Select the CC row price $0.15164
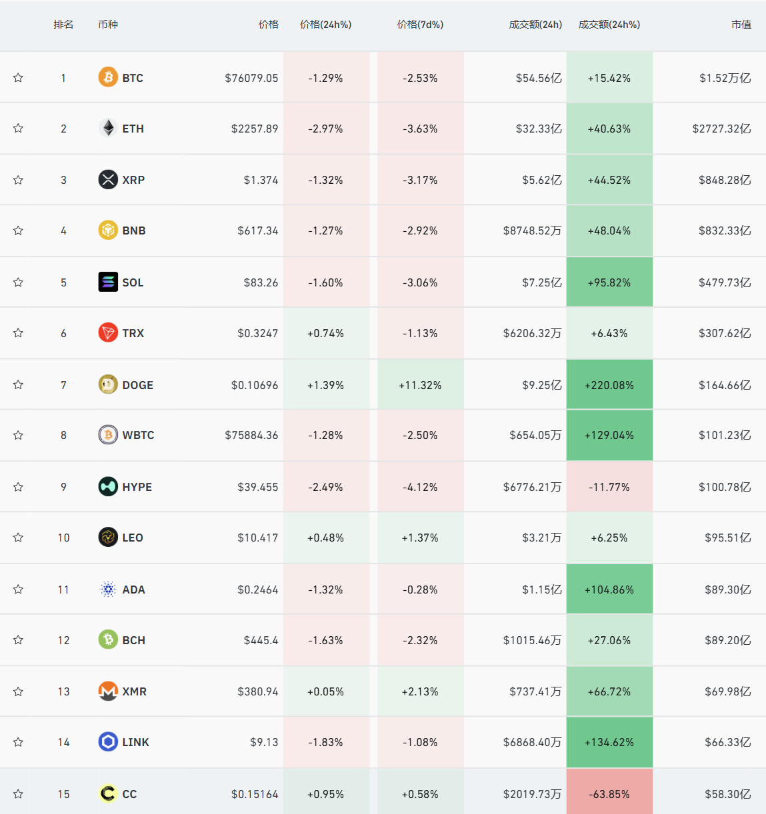 (x=255, y=794)
